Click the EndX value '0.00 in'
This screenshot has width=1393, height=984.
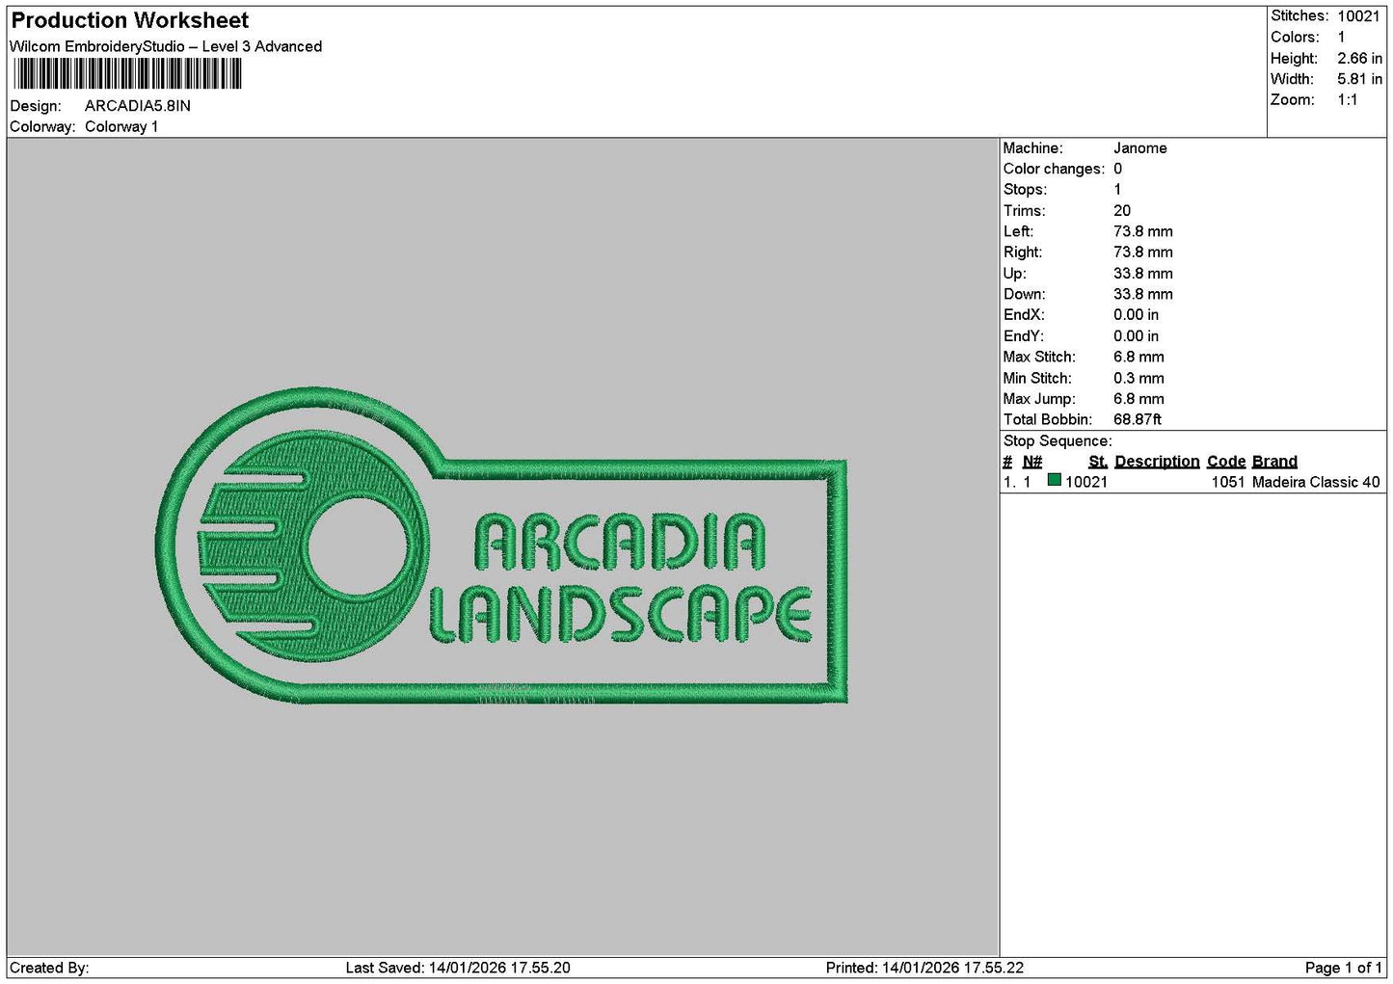(x=1136, y=315)
